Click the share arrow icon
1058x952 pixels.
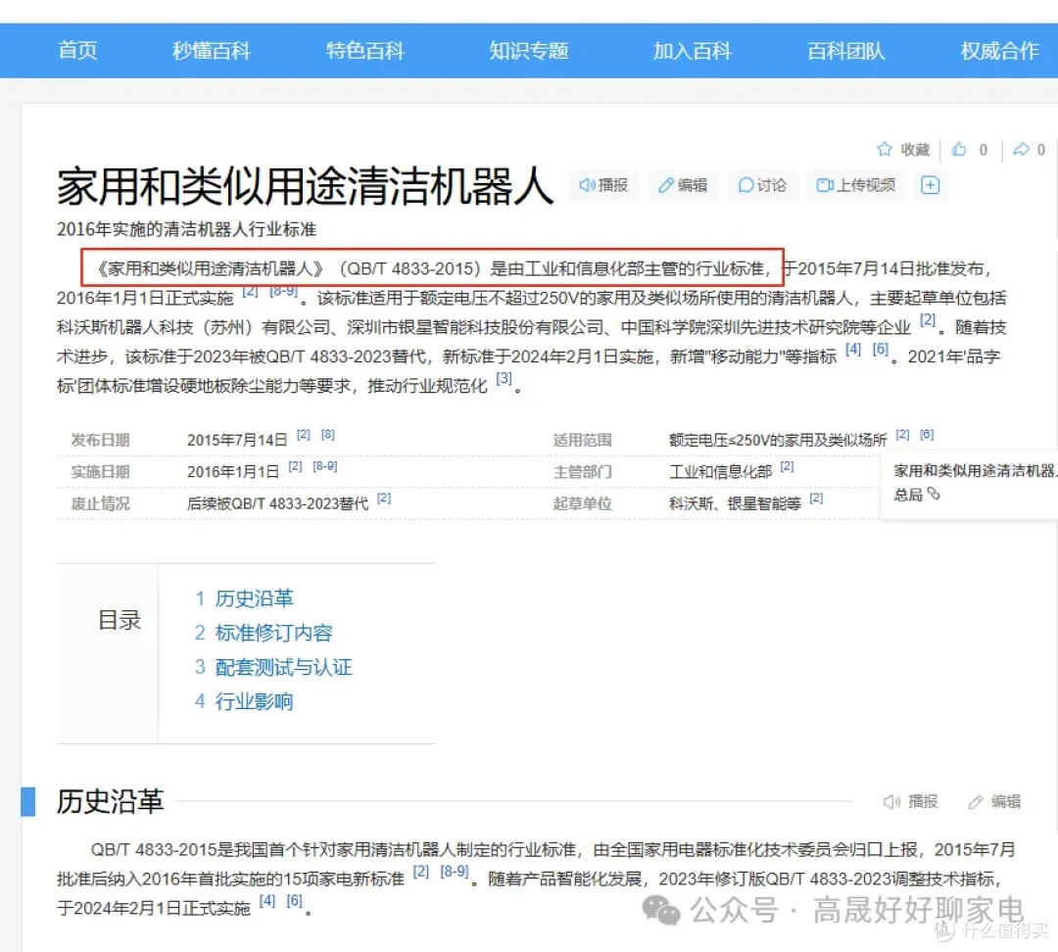(1021, 149)
